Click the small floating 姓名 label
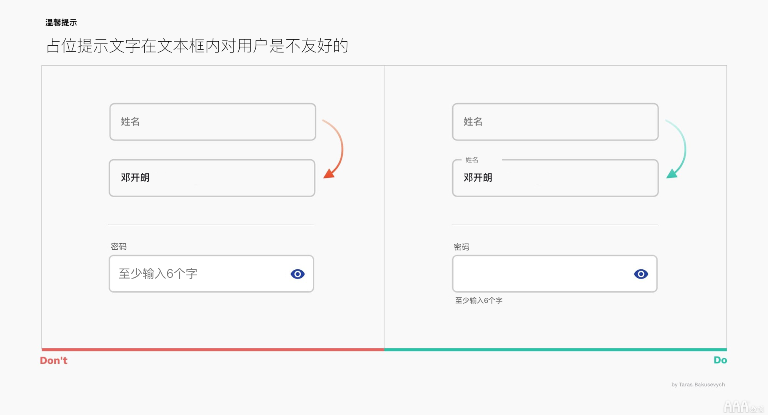768x415 pixels. (x=472, y=160)
